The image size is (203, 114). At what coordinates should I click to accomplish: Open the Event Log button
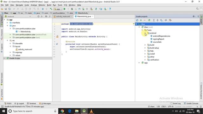coord(175,104)
